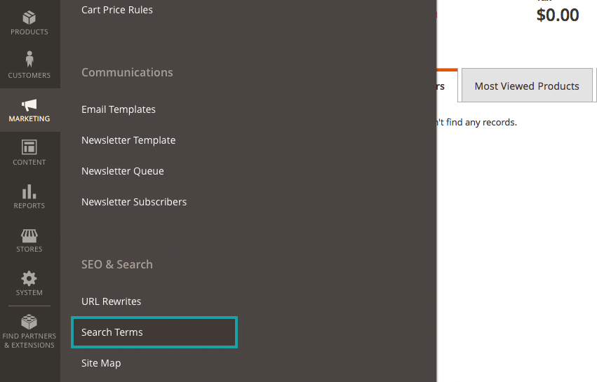
Task: Open the Newsletter Template entry
Action: [x=128, y=140]
